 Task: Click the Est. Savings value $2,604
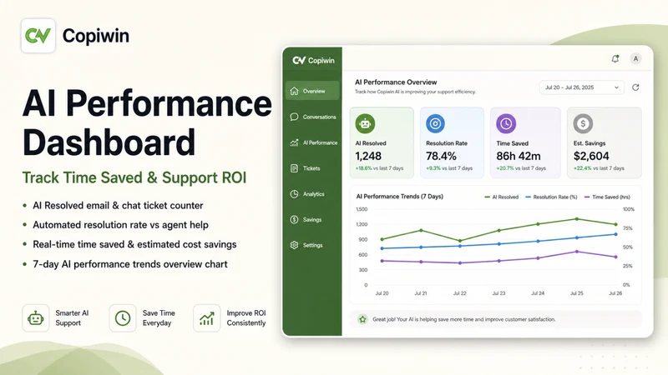pyautogui.click(x=591, y=156)
